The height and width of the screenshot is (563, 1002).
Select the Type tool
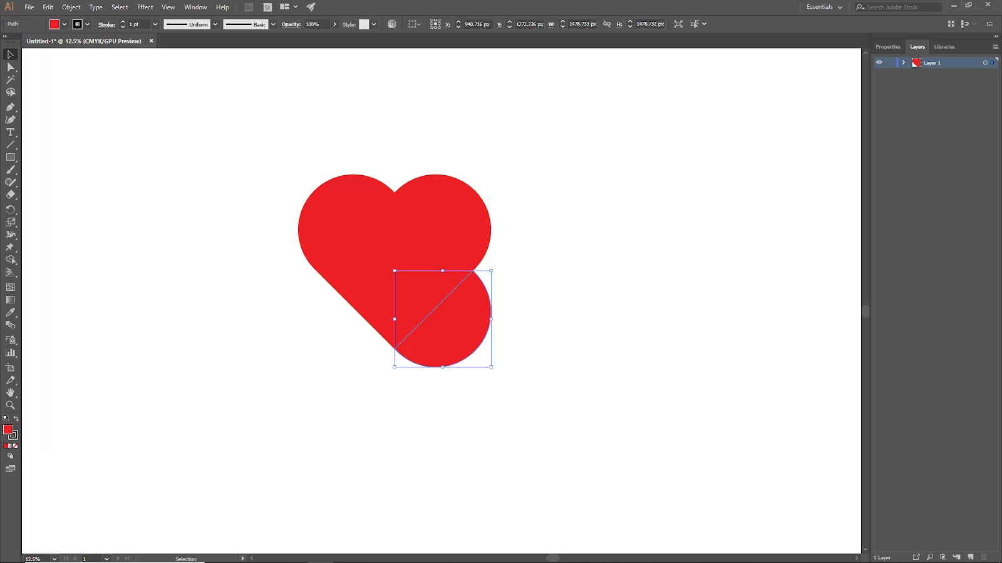tap(10, 132)
